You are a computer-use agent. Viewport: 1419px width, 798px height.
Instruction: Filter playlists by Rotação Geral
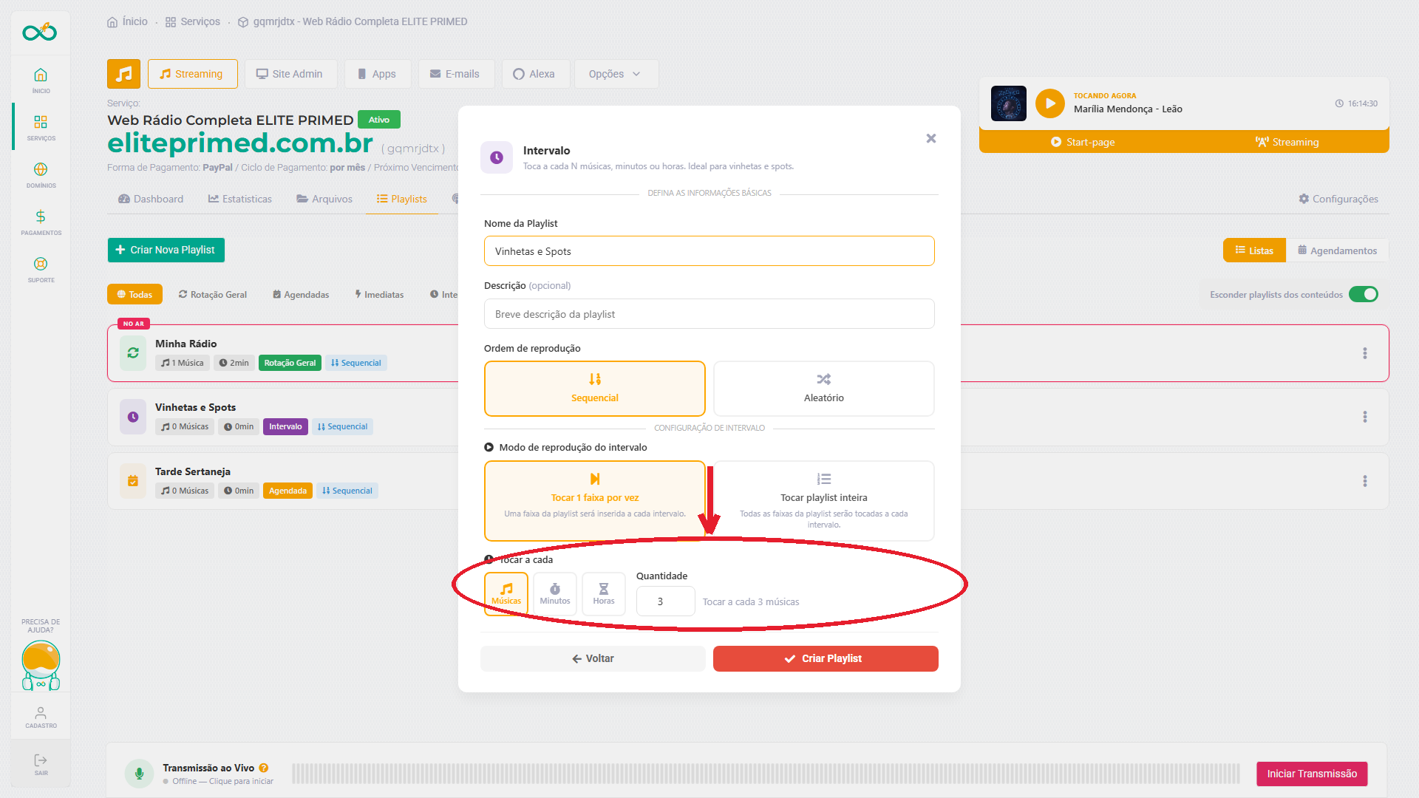213,294
